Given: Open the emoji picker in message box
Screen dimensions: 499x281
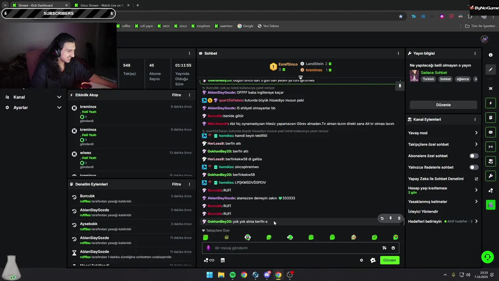Looking at the screenshot, I should tap(393, 248).
